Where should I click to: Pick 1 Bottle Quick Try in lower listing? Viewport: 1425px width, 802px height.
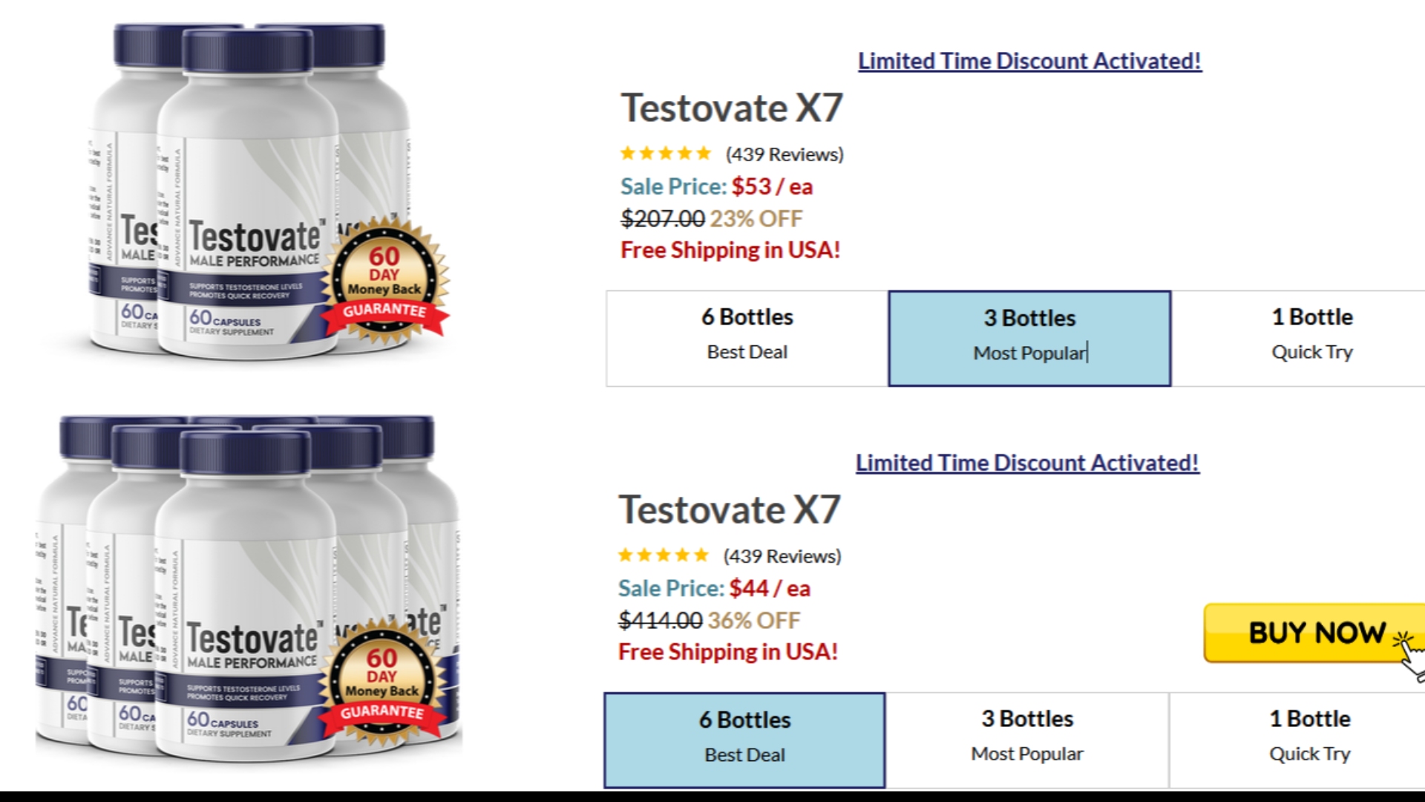click(x=1309, y=740)
